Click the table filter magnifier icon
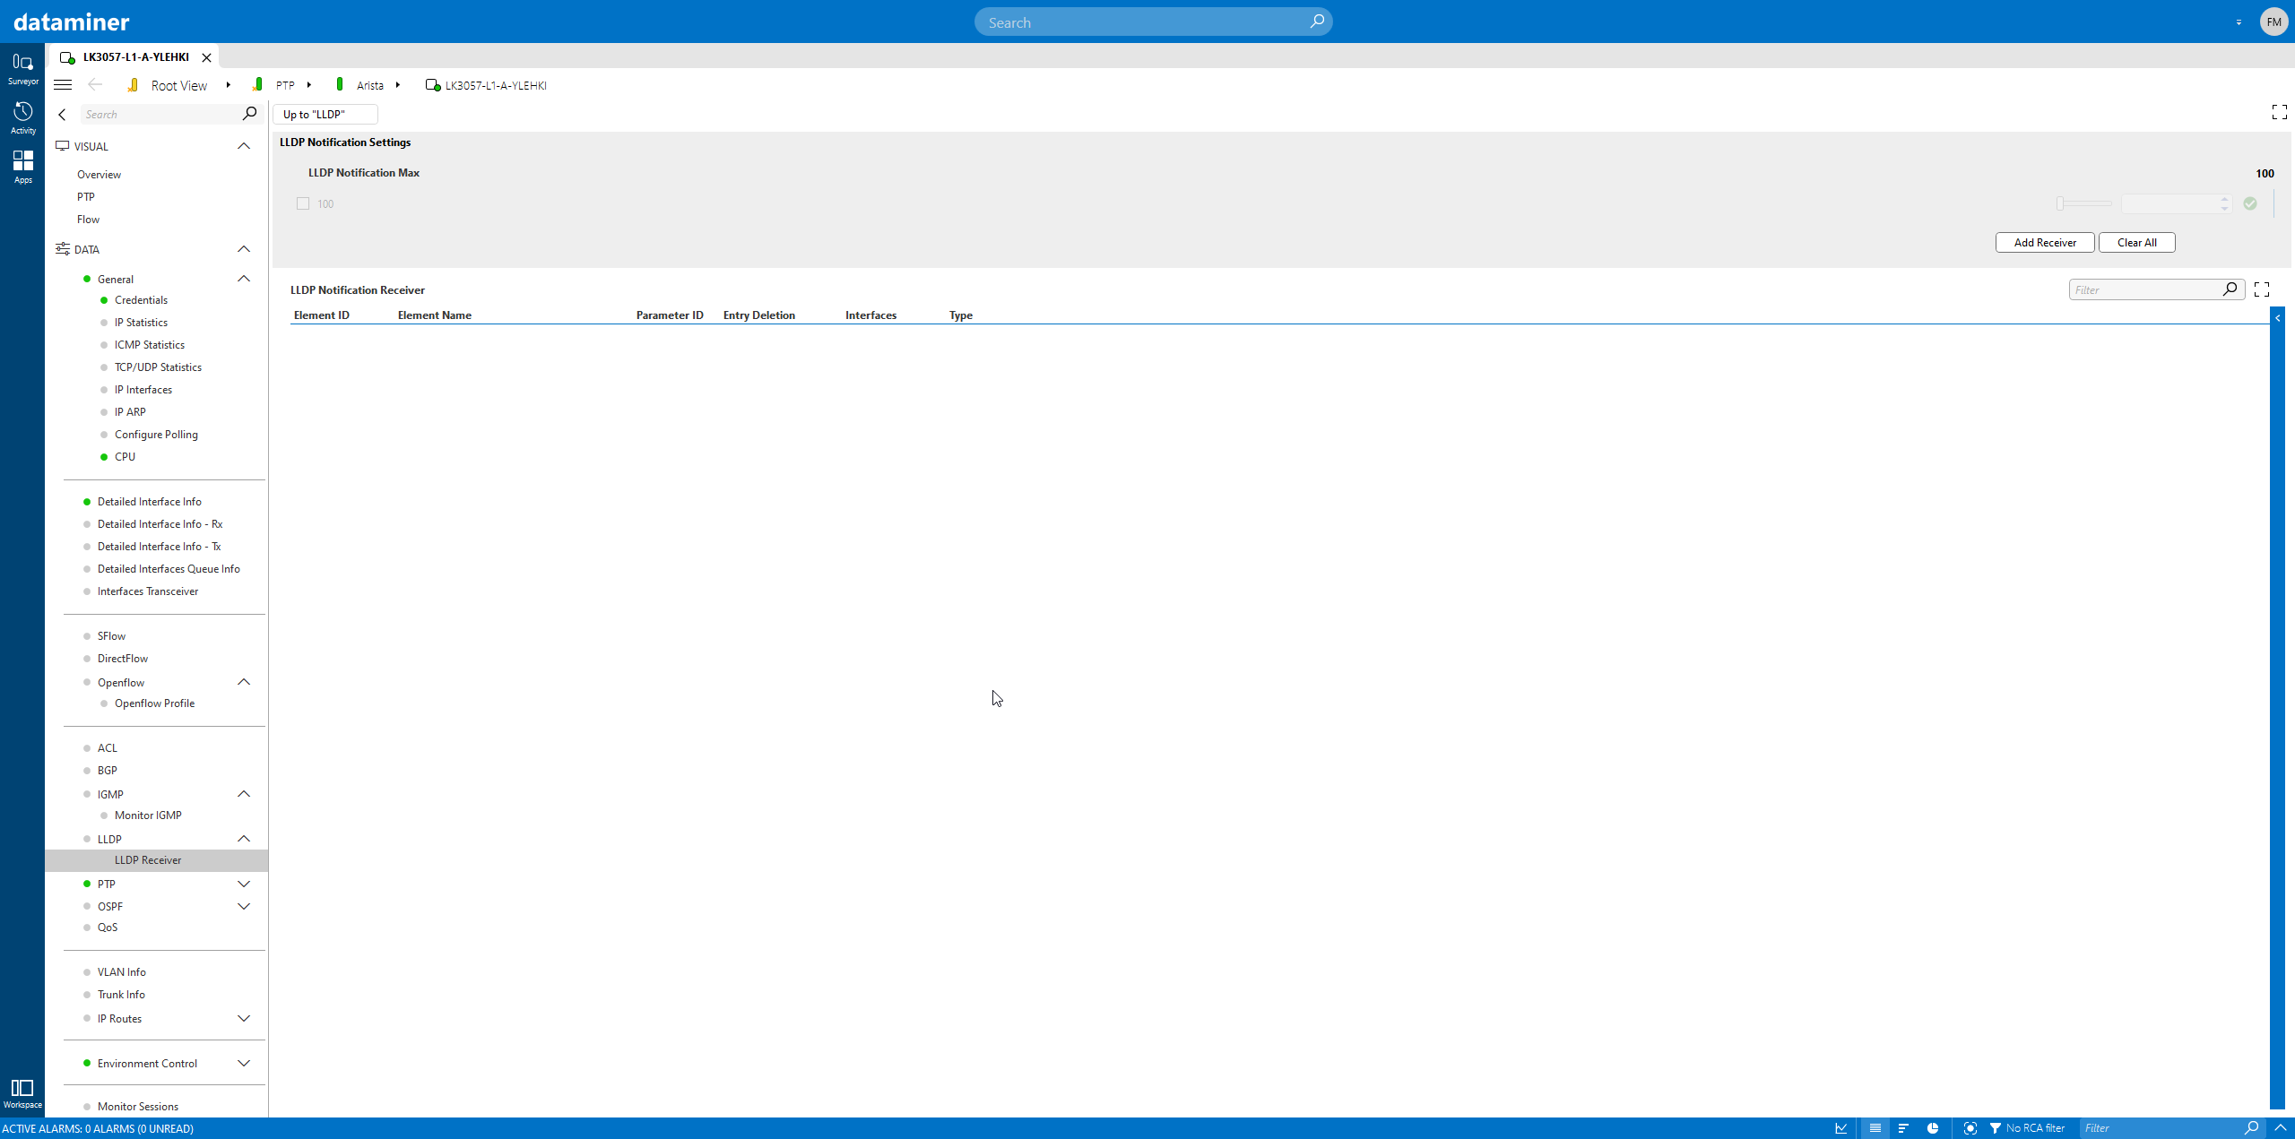Viewport: 2295px width, 1139px height. (2230, 289)
